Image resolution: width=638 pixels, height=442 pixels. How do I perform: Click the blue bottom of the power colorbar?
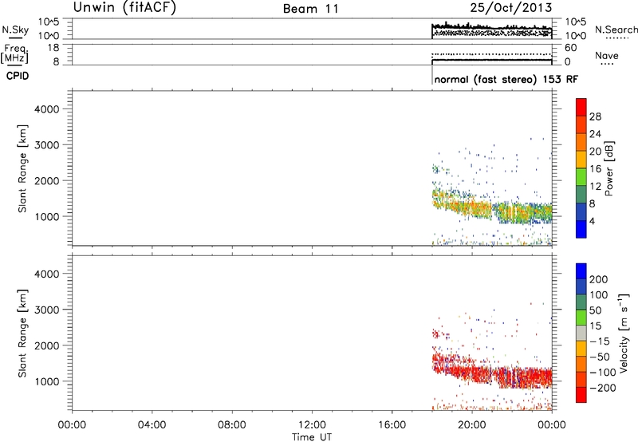[x=581, y=229]
